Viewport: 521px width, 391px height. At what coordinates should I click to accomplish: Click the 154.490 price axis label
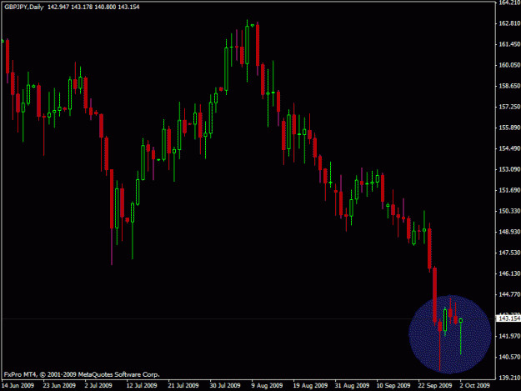(x=509, y=148)
